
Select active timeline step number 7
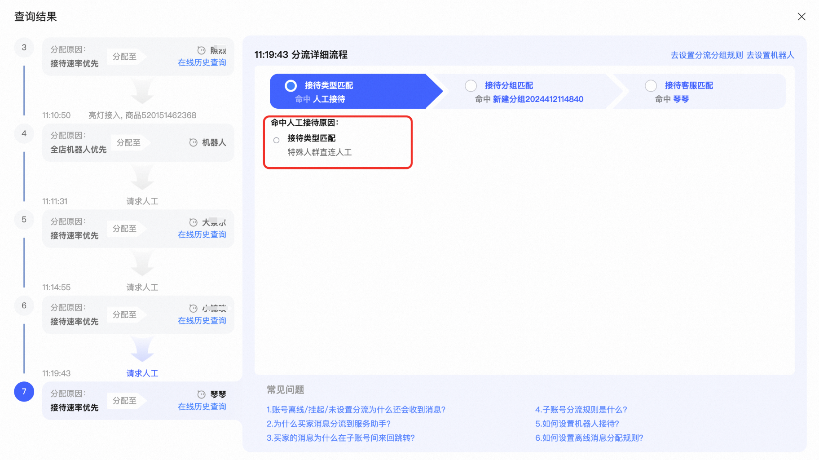tap(24, 392)
